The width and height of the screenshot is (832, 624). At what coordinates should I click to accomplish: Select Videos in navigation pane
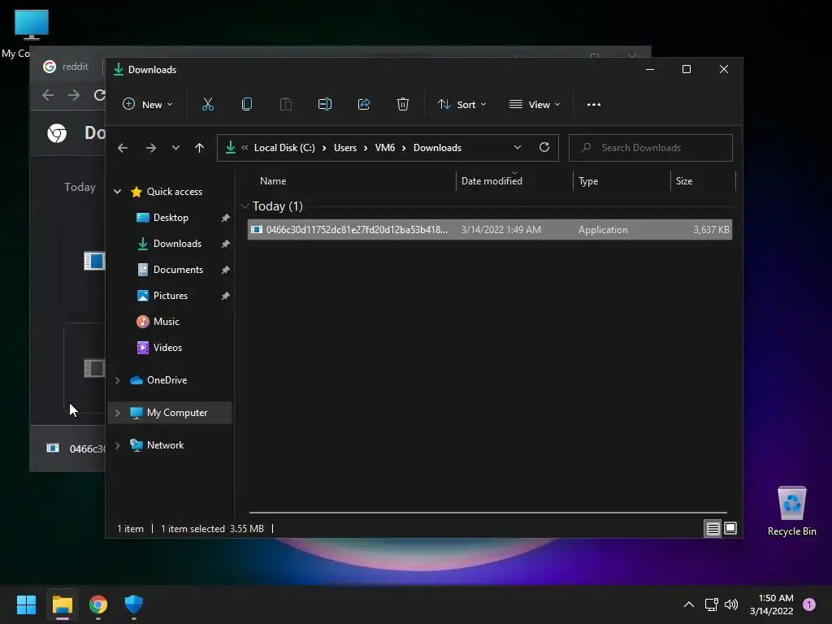[x=167, y=348]
